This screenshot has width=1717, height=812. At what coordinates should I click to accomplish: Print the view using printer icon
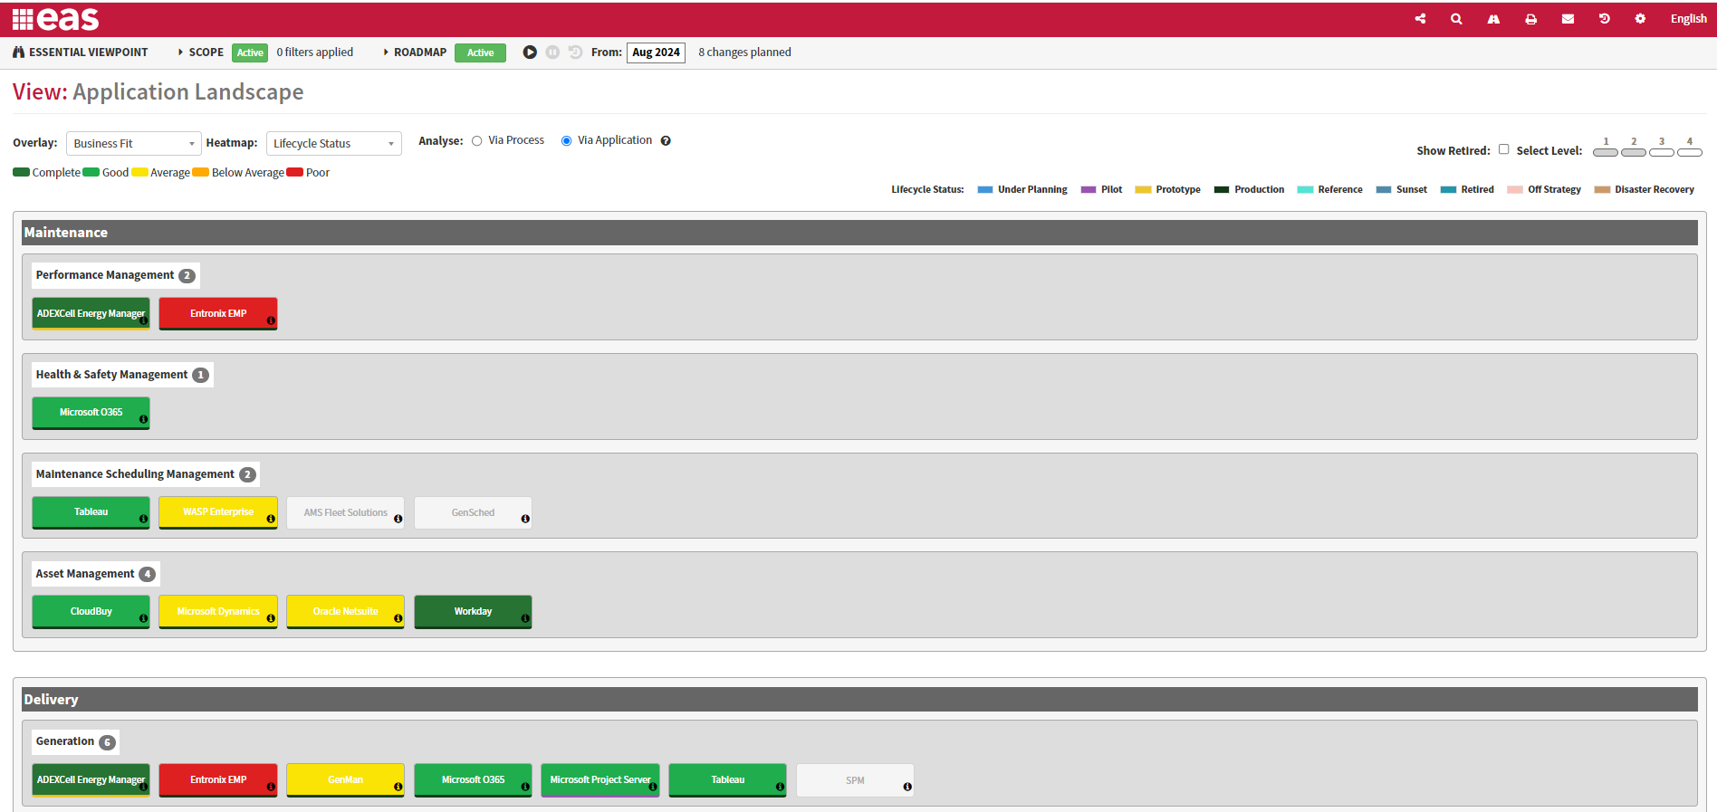(x=1530, y=19)
